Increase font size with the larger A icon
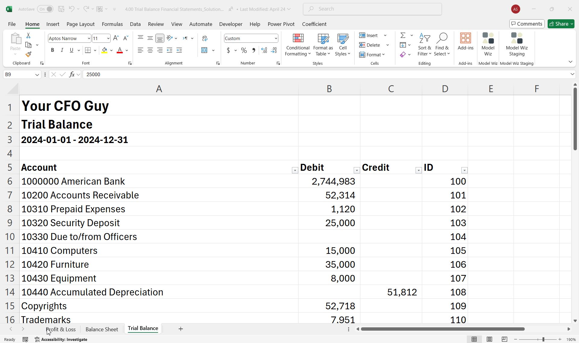The image size is (579, 343). pos(116,38)
